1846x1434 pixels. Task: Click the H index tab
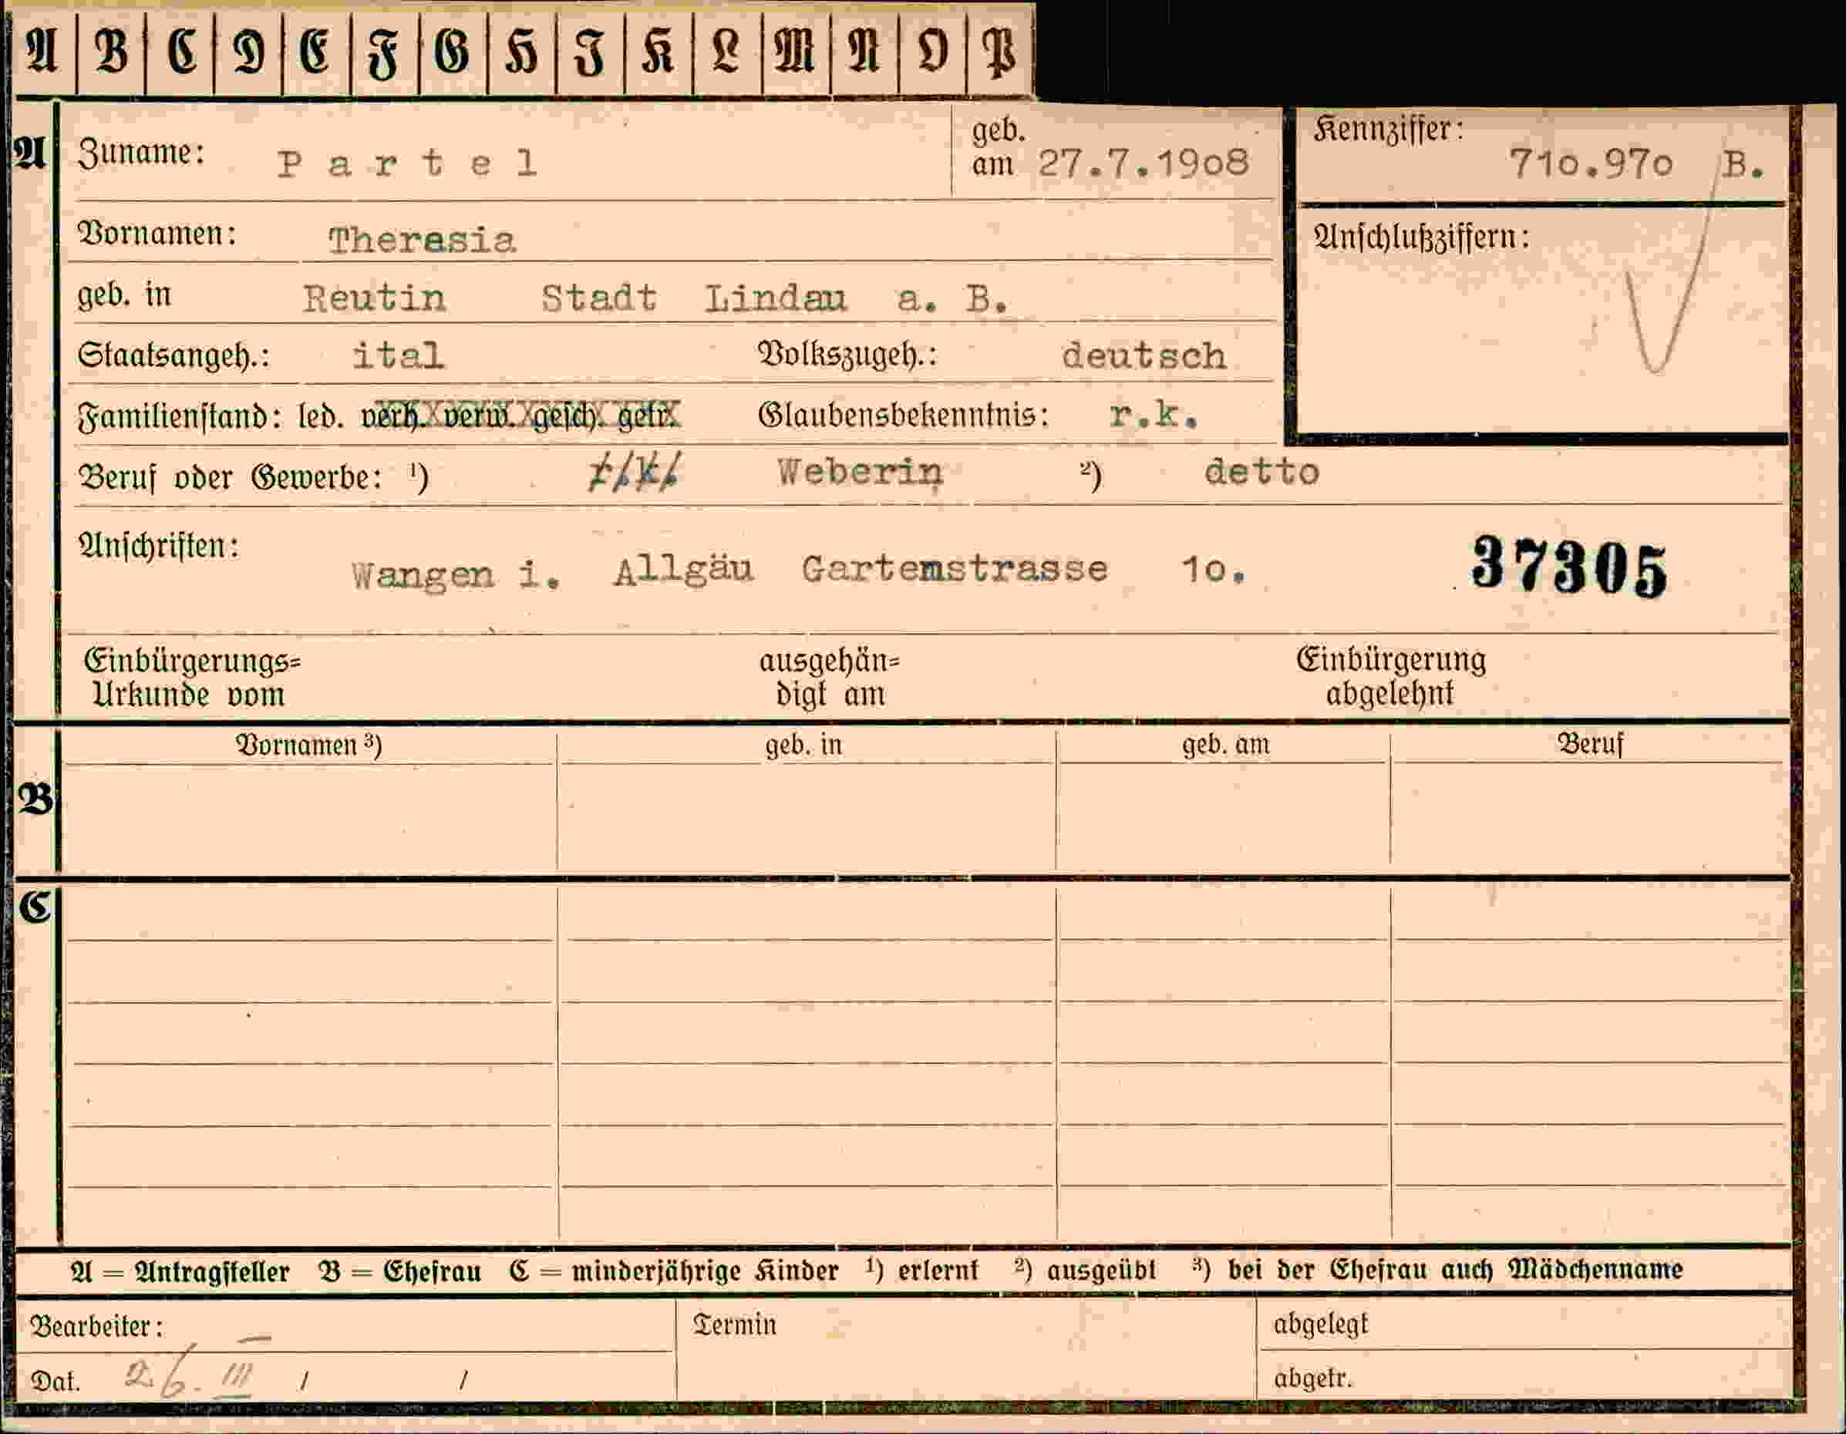521,52
